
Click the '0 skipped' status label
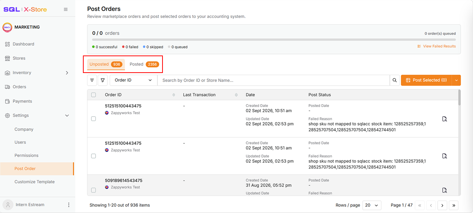coord(153,47)
